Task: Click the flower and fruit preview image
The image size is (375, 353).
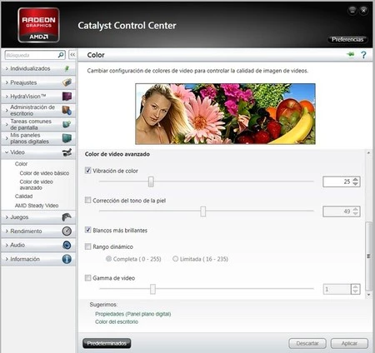Action: click(x=225, y=114)
